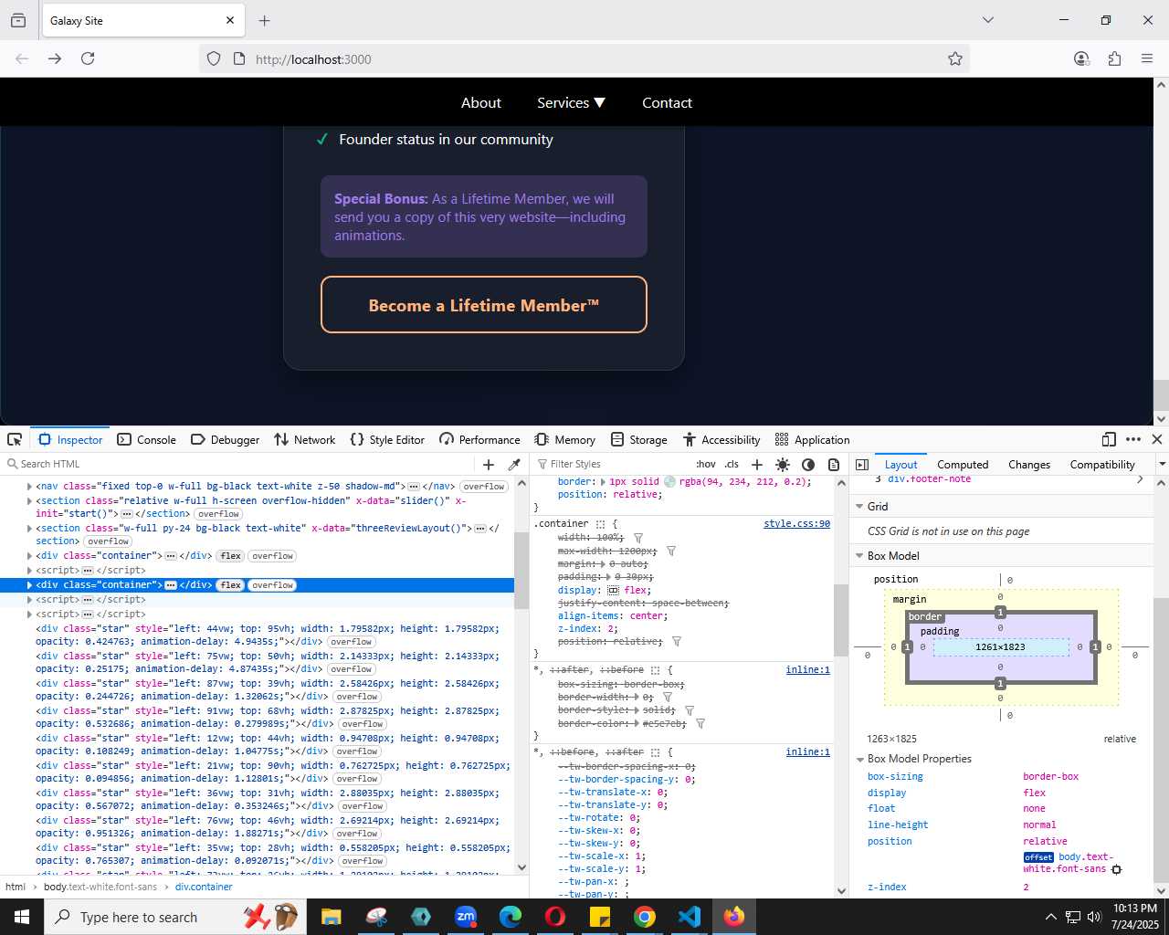The image size is (1169, 935).
Task: Open Firefox account menu
Action: (x=1081, y=58)
